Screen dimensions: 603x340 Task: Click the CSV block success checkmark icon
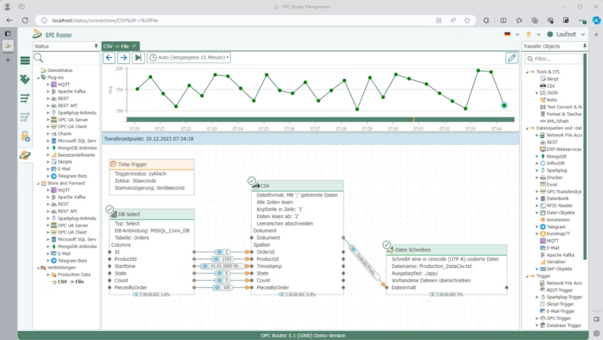251,180
